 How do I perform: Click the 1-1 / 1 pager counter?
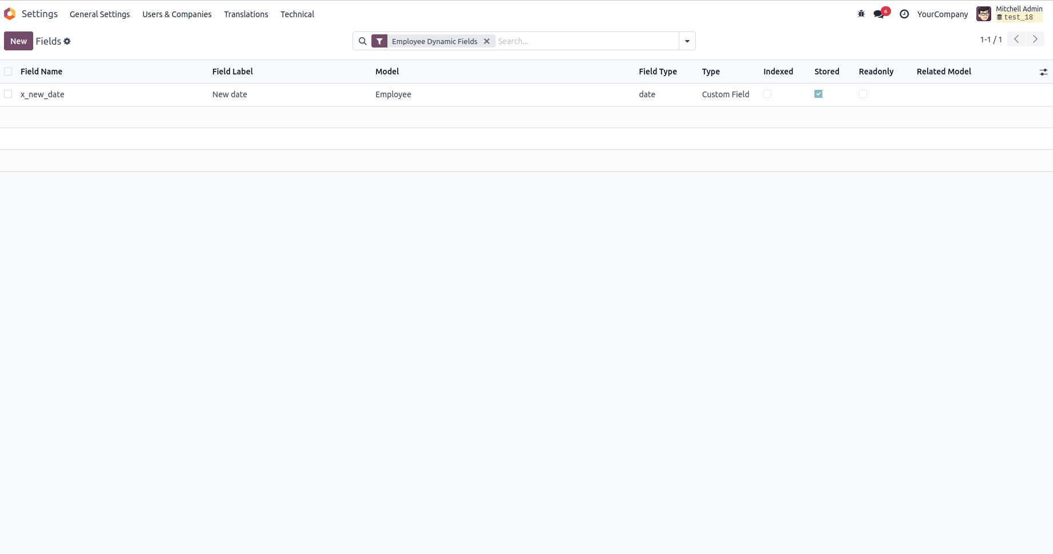[991, 39]
